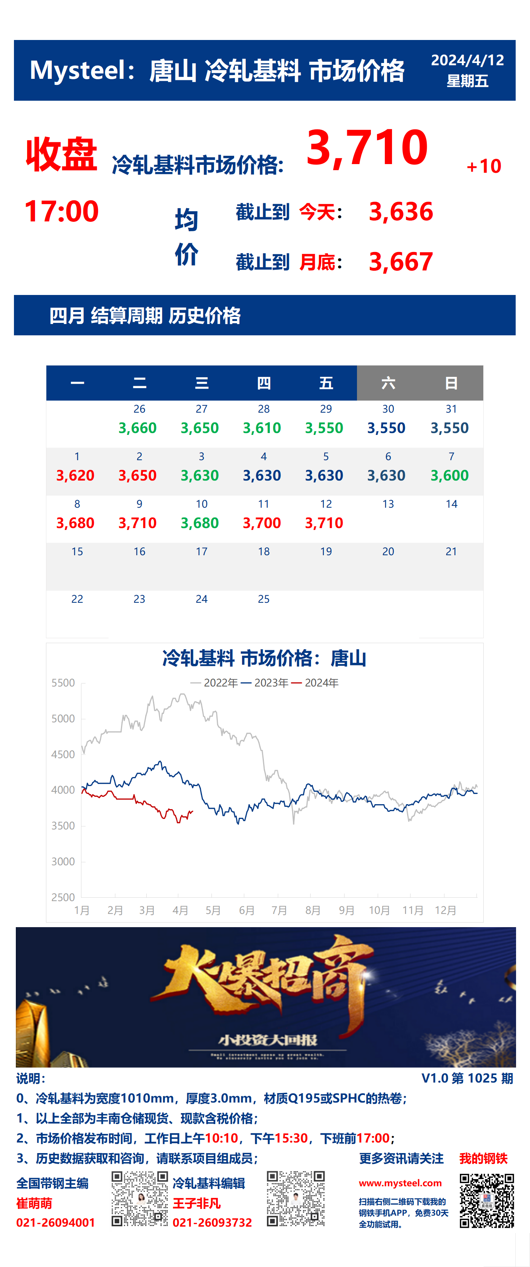Click price 3,680 under day 10
Image resolution: width=530 pixels, height=1267 pixels.
(200, 523)
